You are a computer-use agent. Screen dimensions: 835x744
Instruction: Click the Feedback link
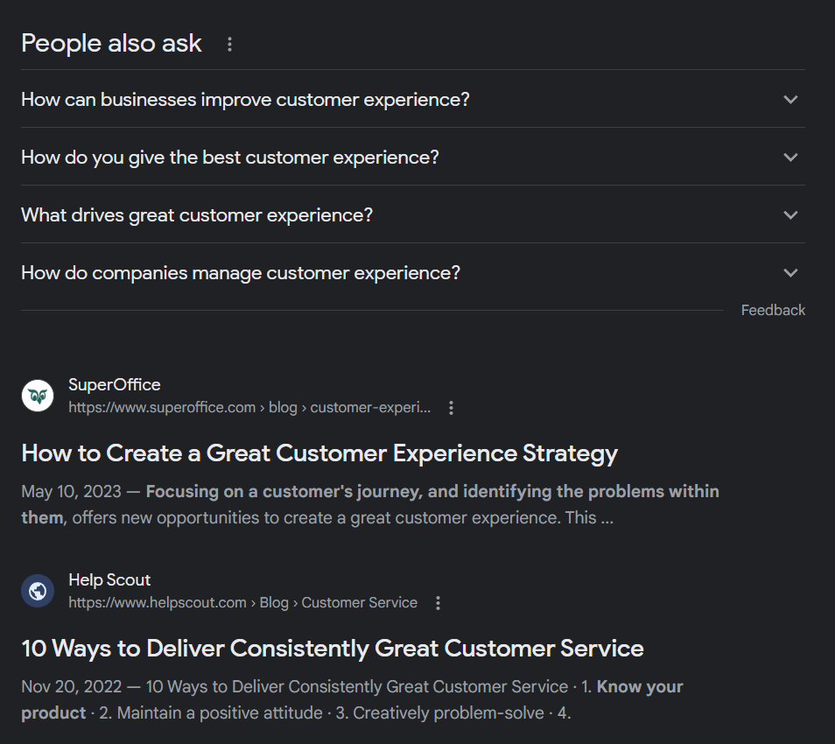pos(773,311)
